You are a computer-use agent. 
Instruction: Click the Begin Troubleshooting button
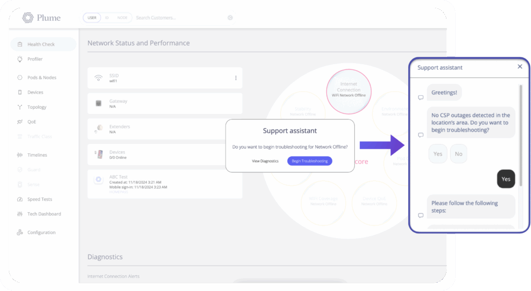pyautogui.click(x=310, y=161)
